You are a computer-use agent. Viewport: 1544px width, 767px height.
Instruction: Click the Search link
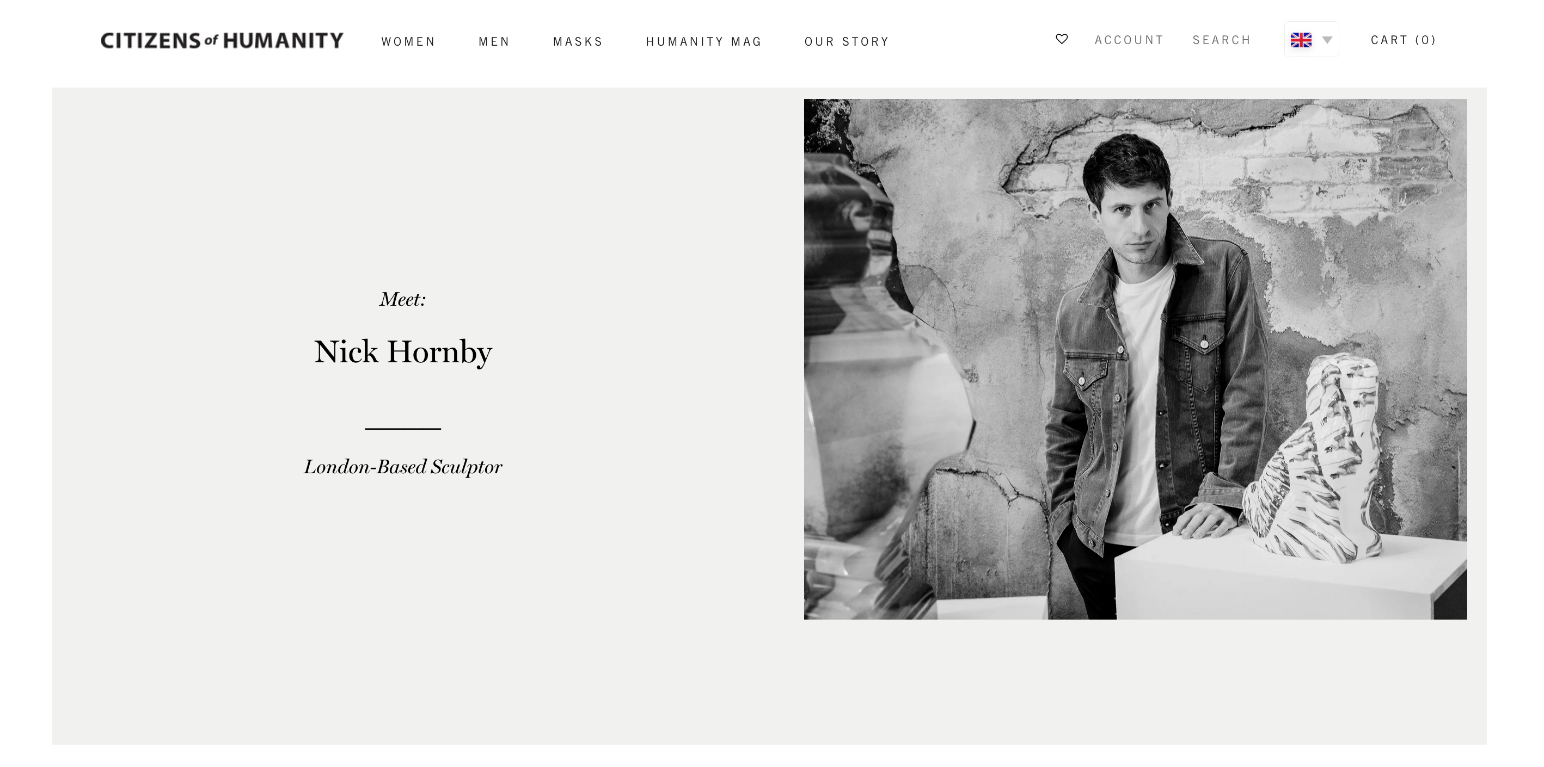[x=1222, y=40]
